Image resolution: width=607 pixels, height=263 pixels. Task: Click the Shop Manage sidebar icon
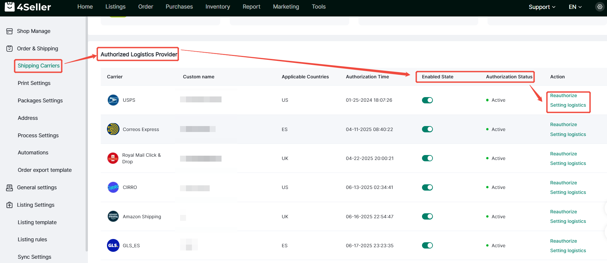(10, 31)
